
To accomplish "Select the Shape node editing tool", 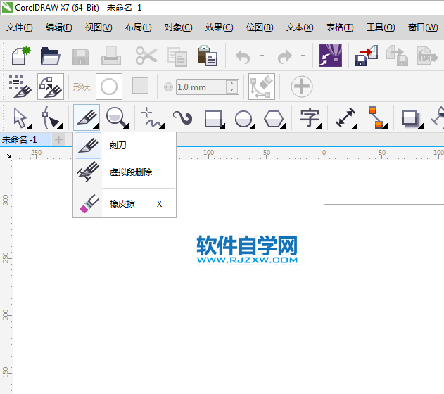I will click(x=52, y=117).
